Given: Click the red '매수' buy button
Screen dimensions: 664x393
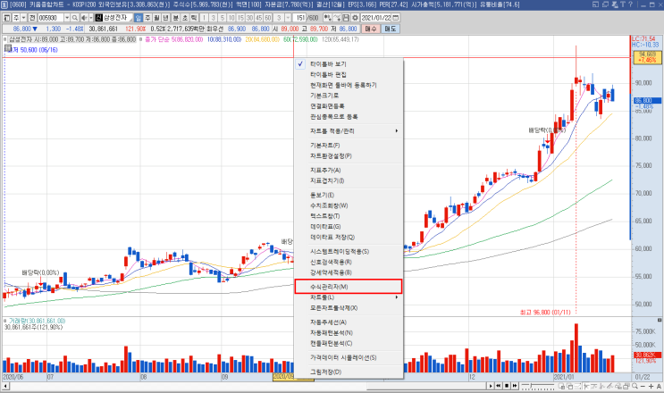Looking at the screenshot, I should point(371,29).
